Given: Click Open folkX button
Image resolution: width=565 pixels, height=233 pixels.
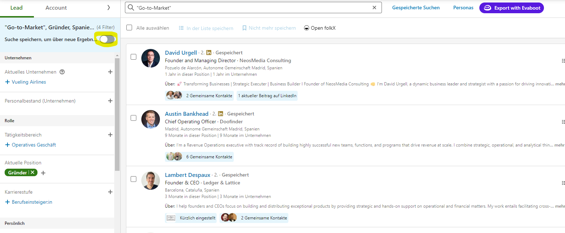Looking at the screenshot, I should [x=320, y=28].
